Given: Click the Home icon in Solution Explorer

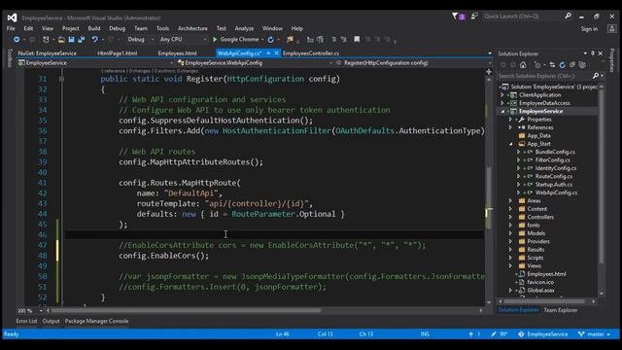Looking at the screenshot, I should 523,65.
